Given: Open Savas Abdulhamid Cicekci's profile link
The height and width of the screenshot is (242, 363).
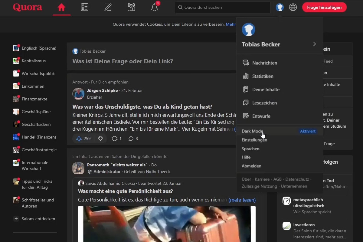Looking at the screenshot, I should [x=111, y=183].
